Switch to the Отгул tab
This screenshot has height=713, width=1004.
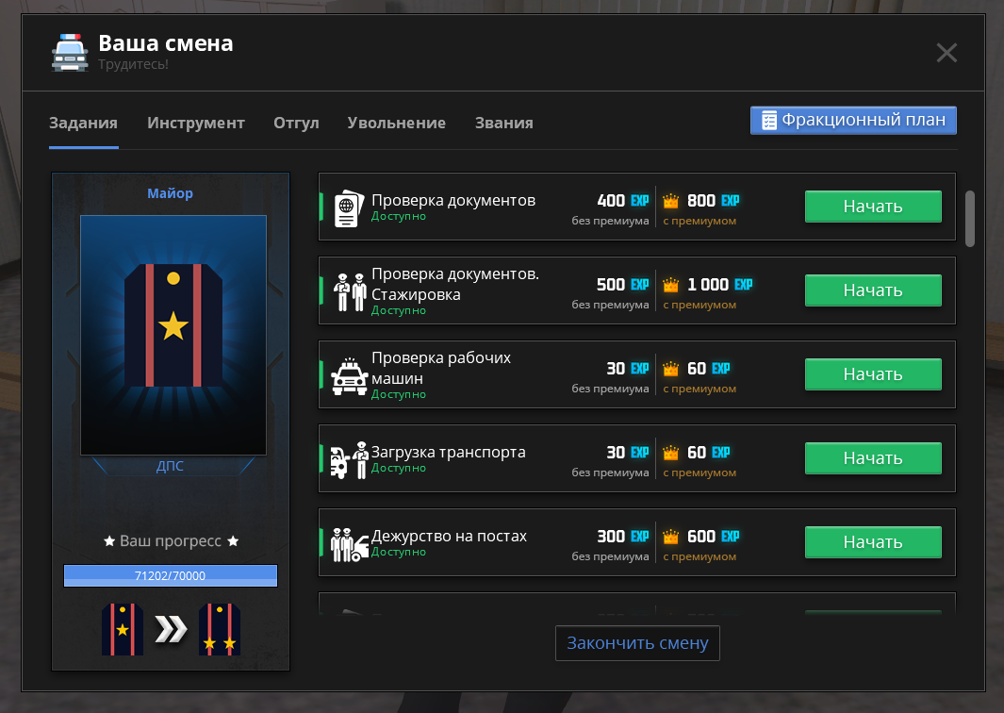(x=296, y=124)
